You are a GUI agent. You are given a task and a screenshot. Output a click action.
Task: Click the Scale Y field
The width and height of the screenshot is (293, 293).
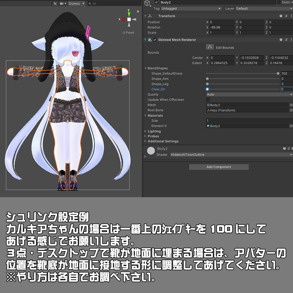point(251,33)
